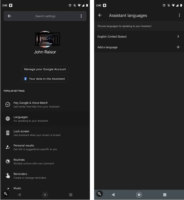Open three-dot menu in Search settings bar
This screenshot has width=184, height=200.
tap(81, 16)
